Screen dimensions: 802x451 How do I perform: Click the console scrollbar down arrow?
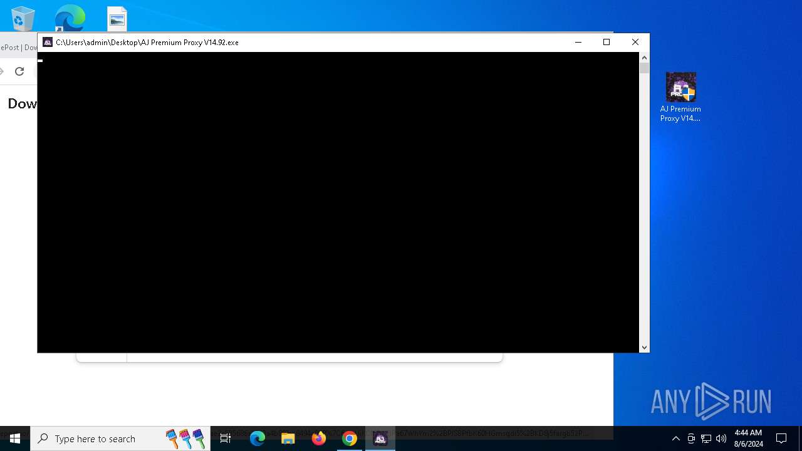(644, 348)
